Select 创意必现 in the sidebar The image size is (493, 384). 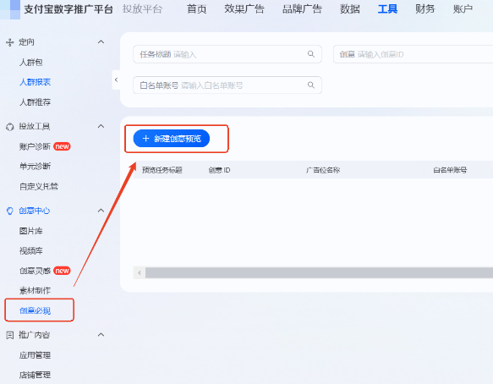pyautogui.click(x=36, y=310)
